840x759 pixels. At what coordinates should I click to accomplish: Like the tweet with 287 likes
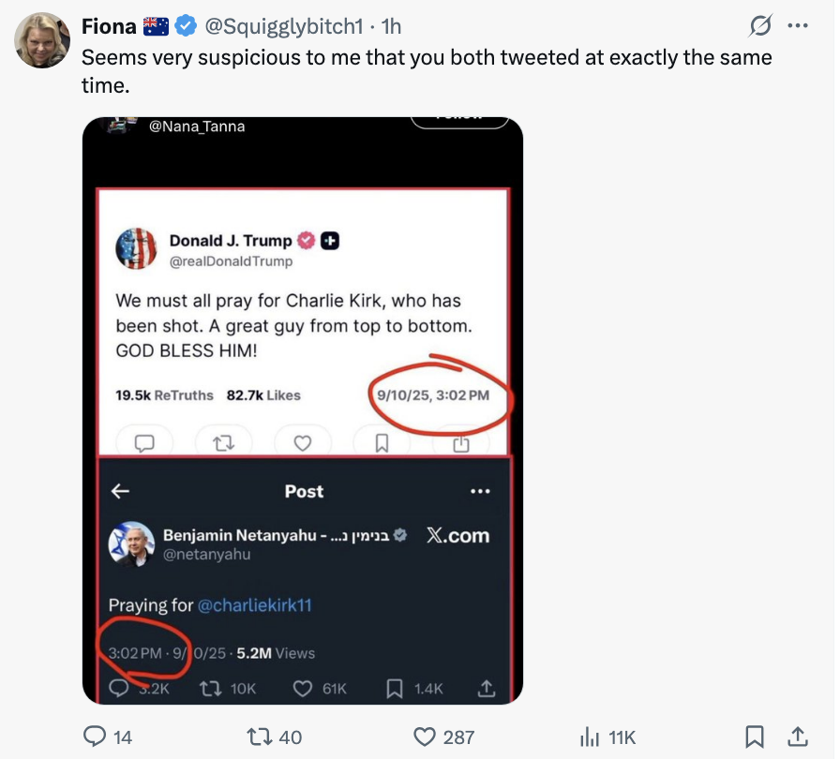(427, 737)
